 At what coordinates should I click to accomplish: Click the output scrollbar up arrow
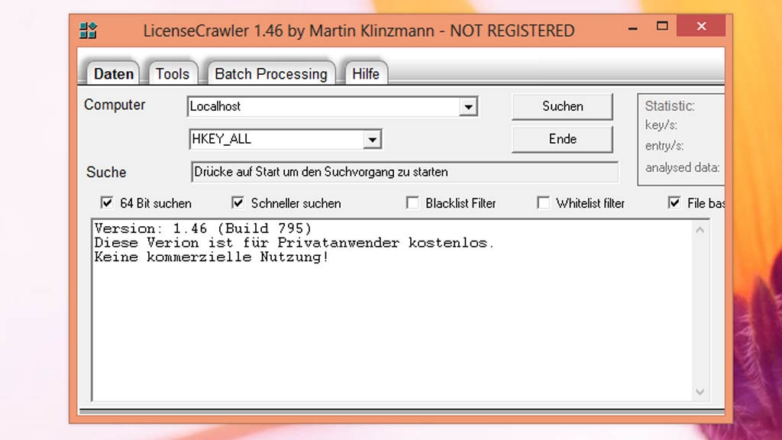(x=700, y=230)
